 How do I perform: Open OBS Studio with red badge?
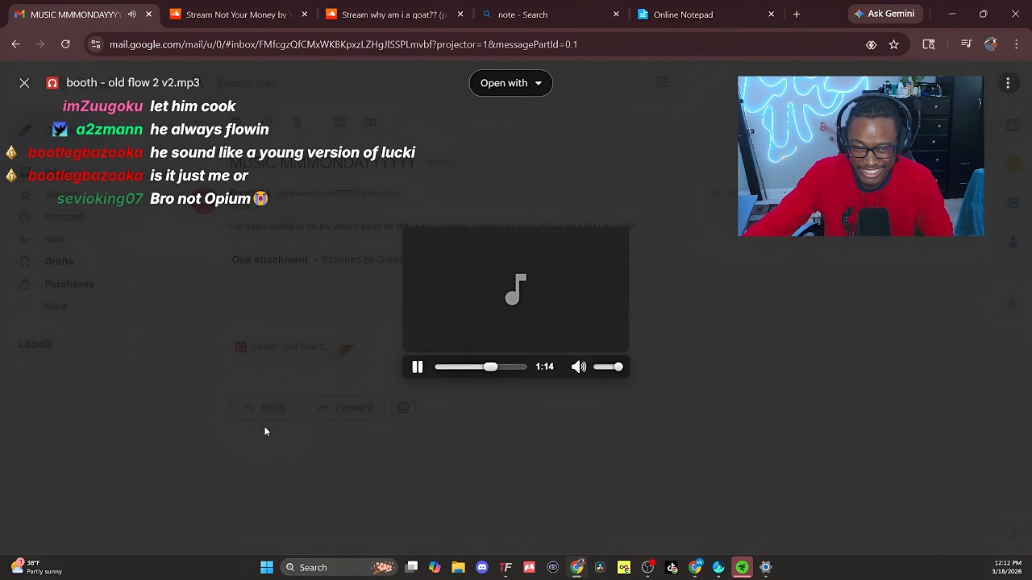(647, 567)
